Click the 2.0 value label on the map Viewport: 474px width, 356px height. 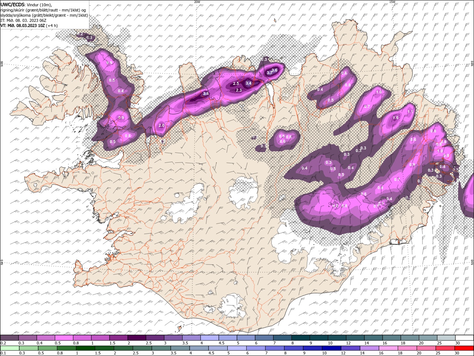161,125
